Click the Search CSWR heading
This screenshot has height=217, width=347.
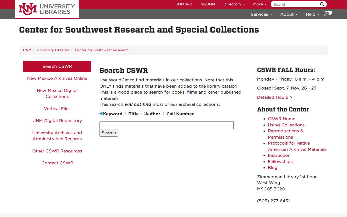click(124, 71)
